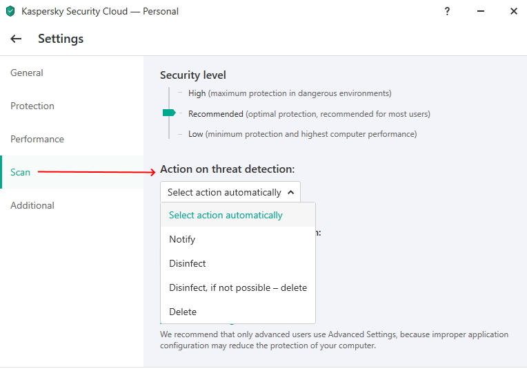
Task: Open help with the question mark icon
Action: click(447, 11)
